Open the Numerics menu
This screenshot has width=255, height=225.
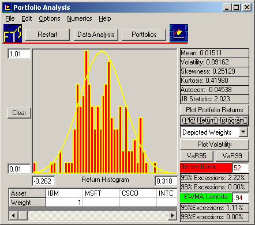coord(80,18)
